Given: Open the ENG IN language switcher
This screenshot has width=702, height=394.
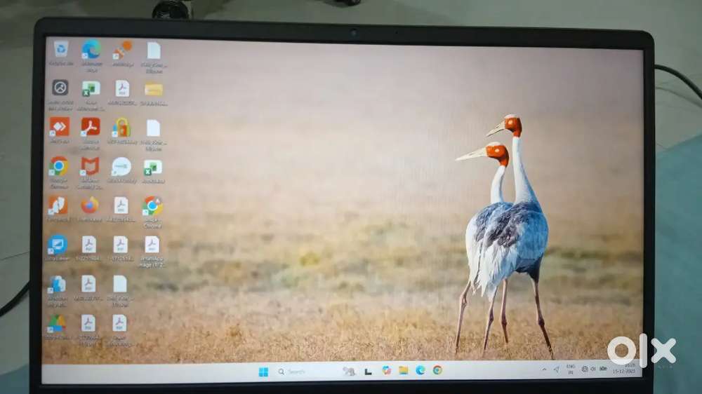Looking at the screenshot, I should tap(570, 368).
